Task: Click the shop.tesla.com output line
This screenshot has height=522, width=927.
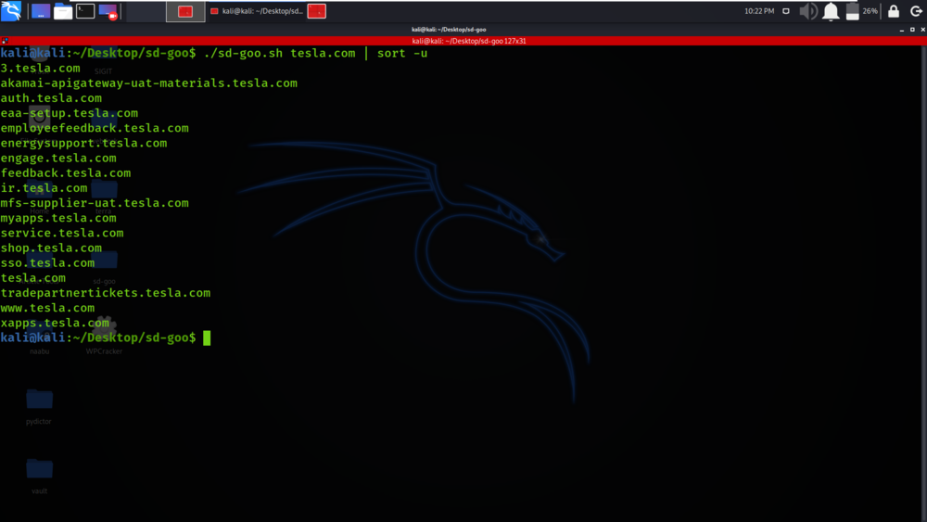Action: (x=51, y=248)
